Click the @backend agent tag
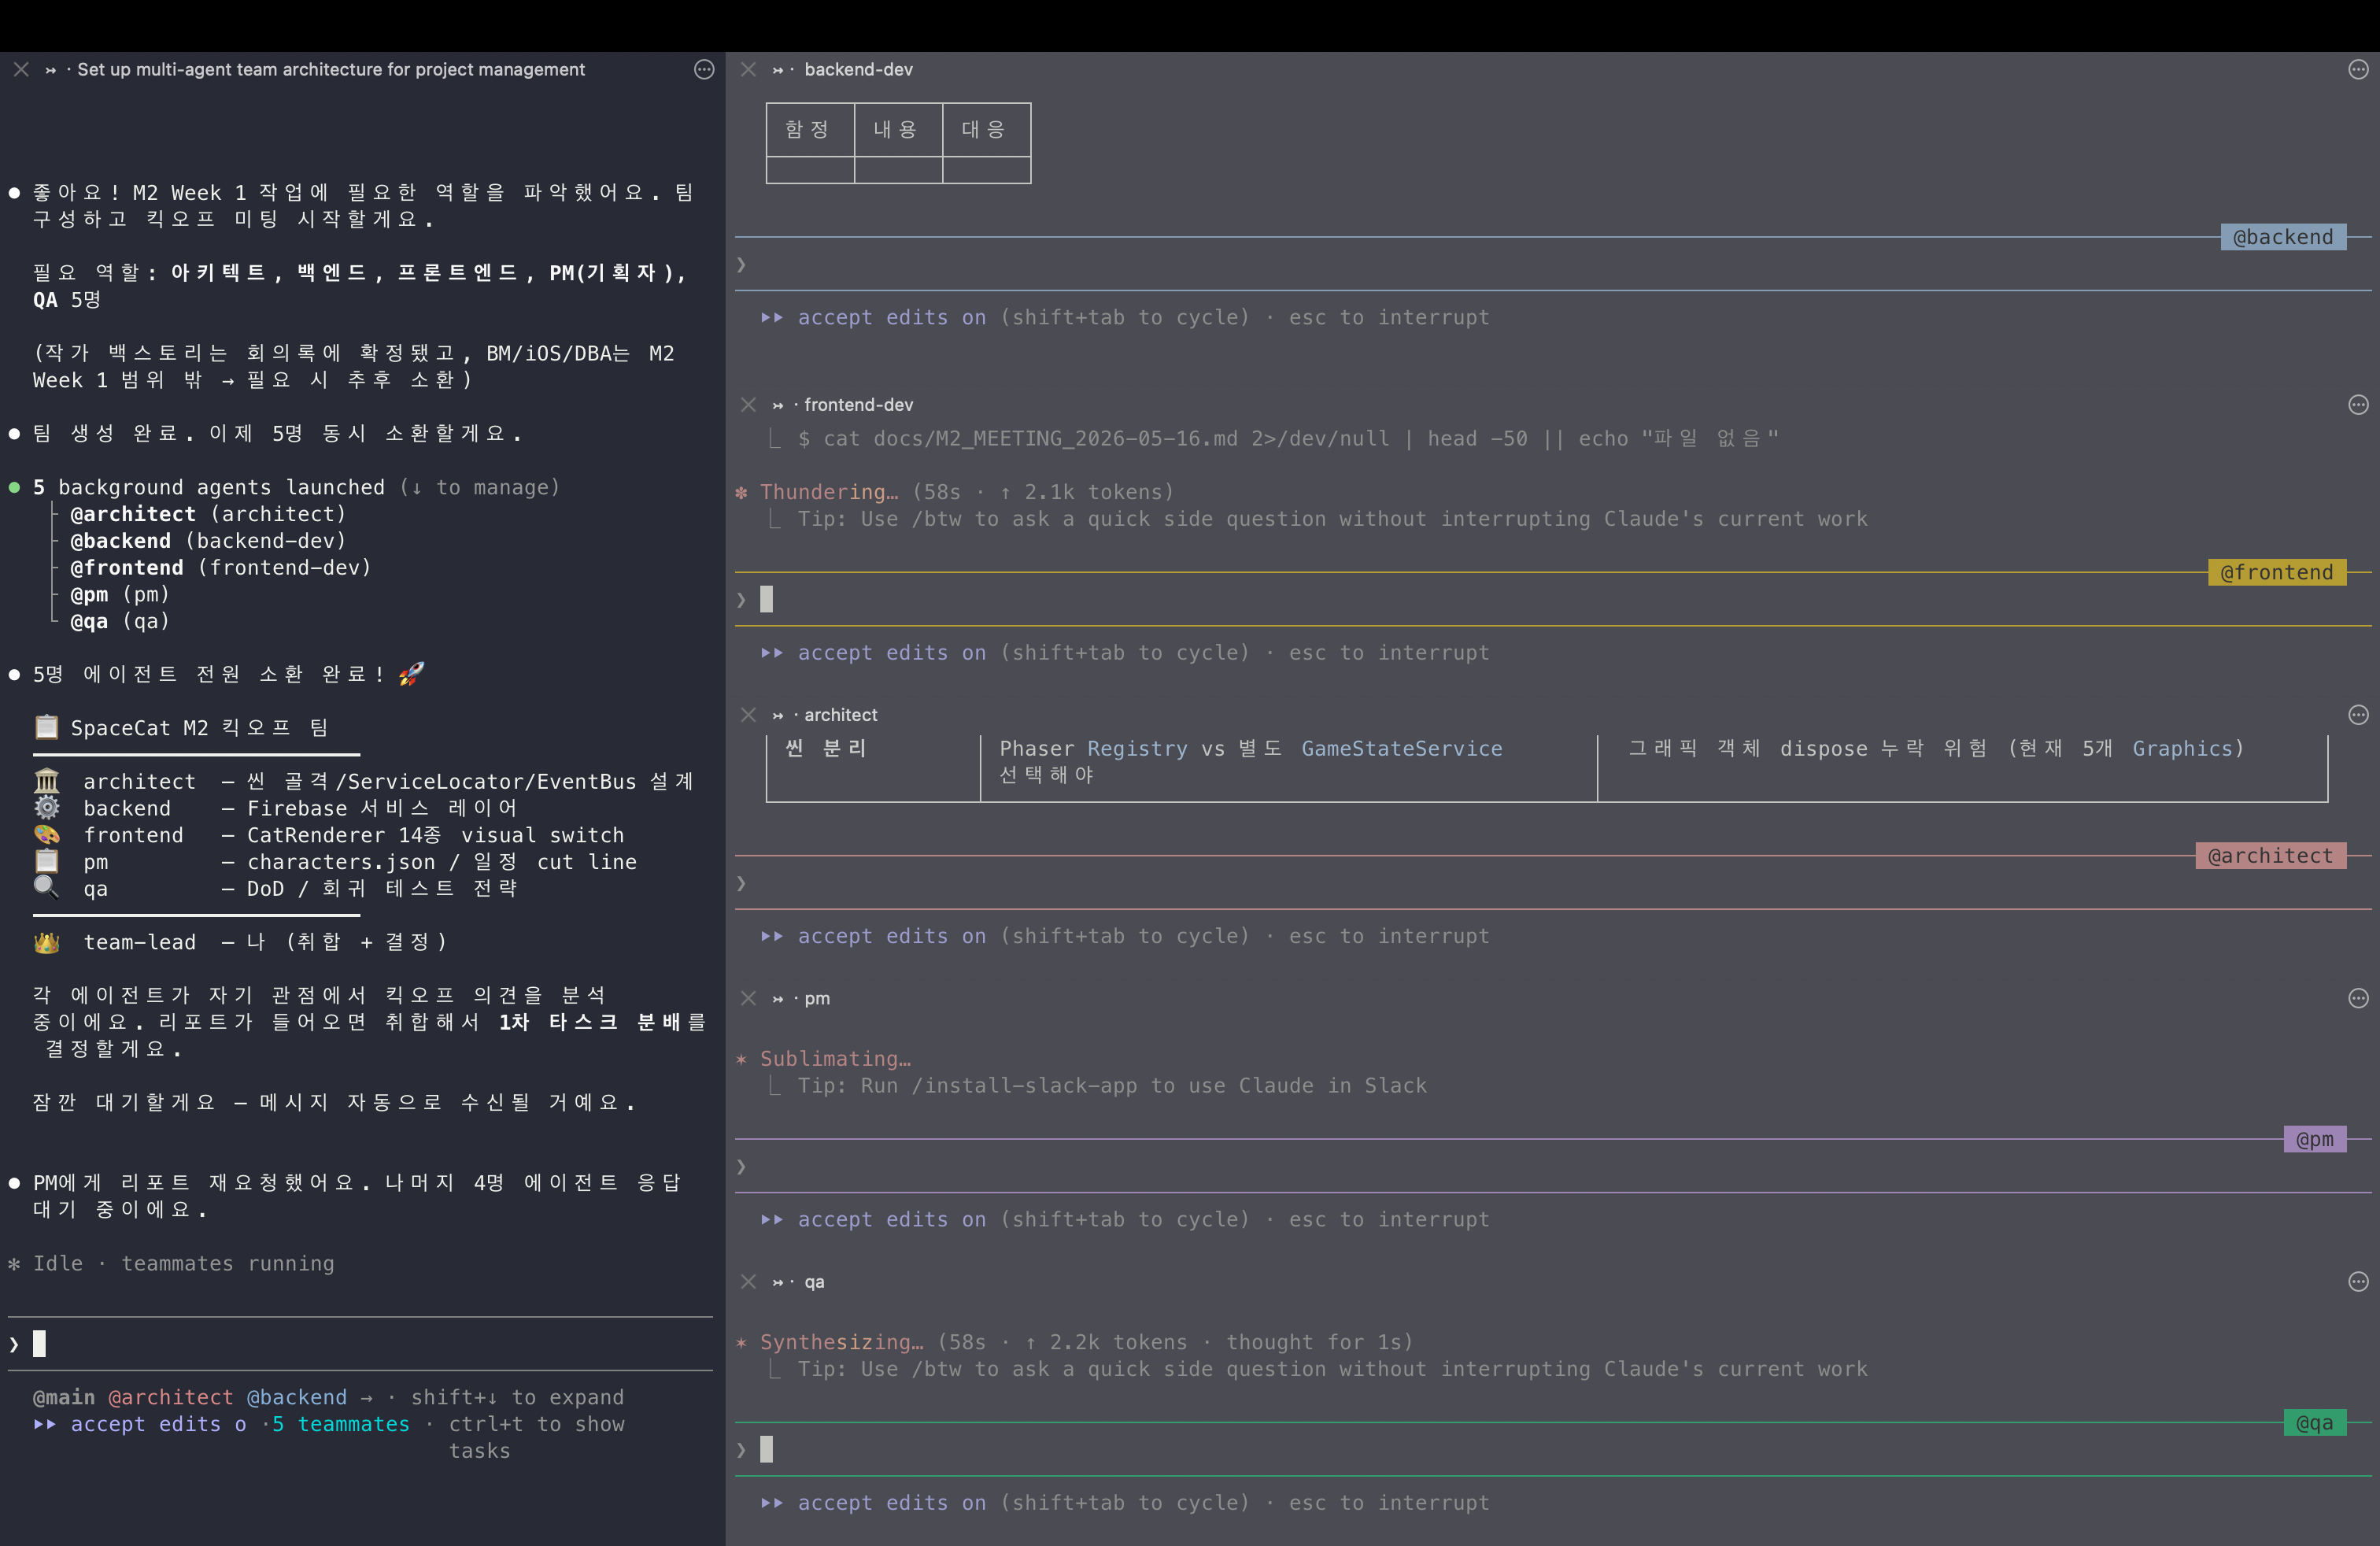This screenshot has width=2380, height=1546. pyautogui.click(x=2283, y=237)
